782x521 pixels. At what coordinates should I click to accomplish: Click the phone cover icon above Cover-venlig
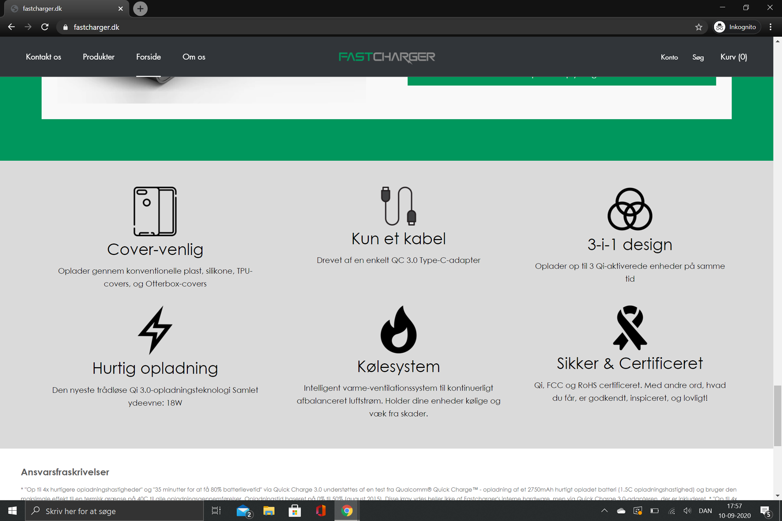[x=155, y=211]
